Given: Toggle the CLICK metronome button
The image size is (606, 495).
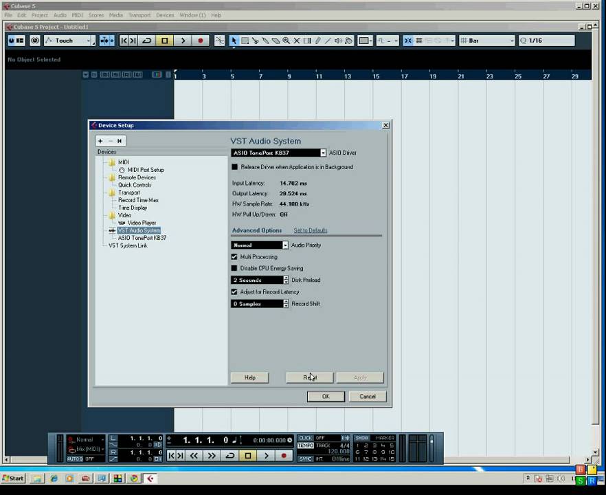Looking at the screenshot, I should [305, 438].
